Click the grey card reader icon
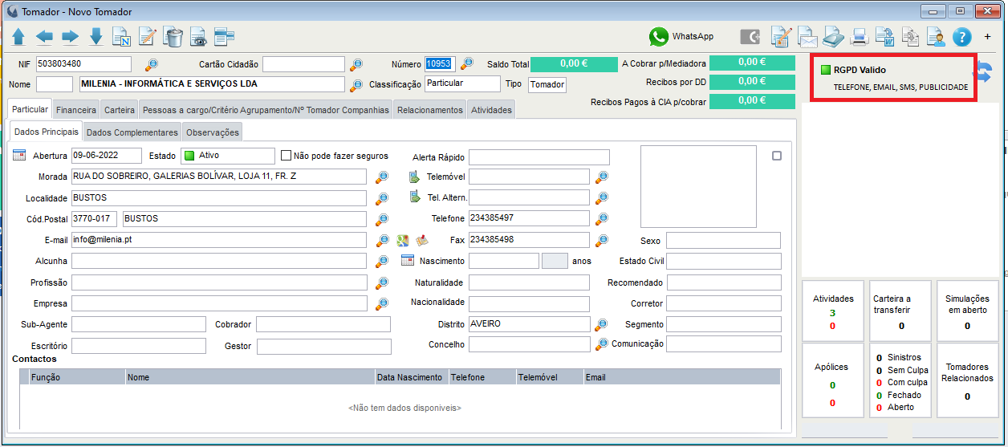The image size is (1008, 447). 750,37
